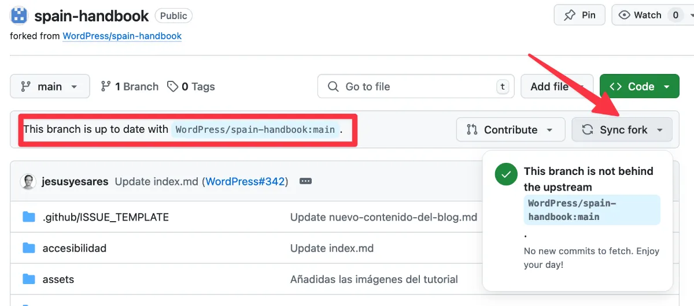The height and width of the screenshot is (306, 694).
Task: Click the WordPress/spain-handbook:main label in sync popup
Action: tap(592, 210)
